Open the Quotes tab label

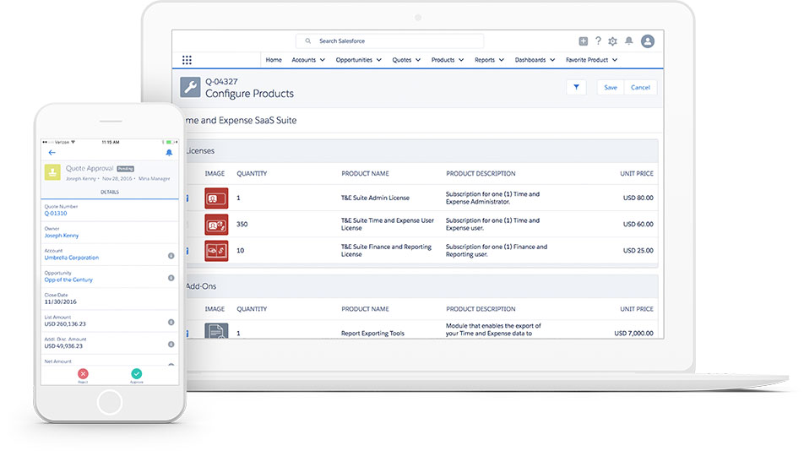tap(401, 60)
